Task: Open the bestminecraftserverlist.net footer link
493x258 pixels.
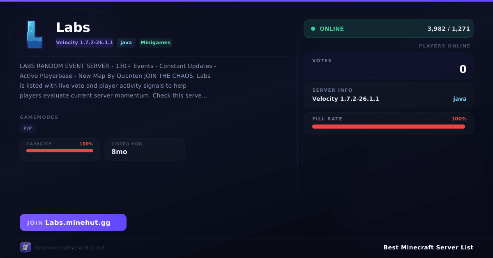Action: (x=69, y=248)
